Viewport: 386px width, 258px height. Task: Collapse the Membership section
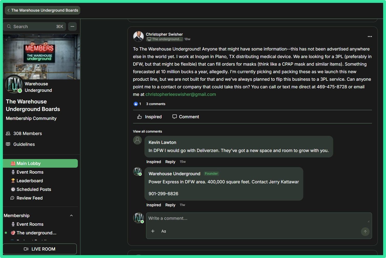(x=71, y=215)
